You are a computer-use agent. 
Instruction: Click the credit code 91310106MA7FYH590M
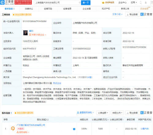[35, 21]
